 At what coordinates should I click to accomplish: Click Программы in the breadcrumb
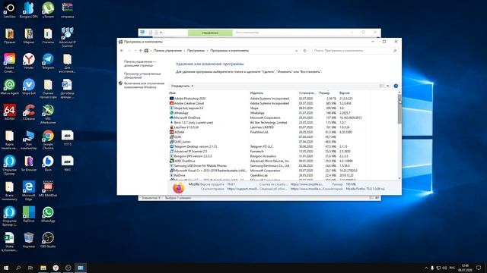[196, 51]
